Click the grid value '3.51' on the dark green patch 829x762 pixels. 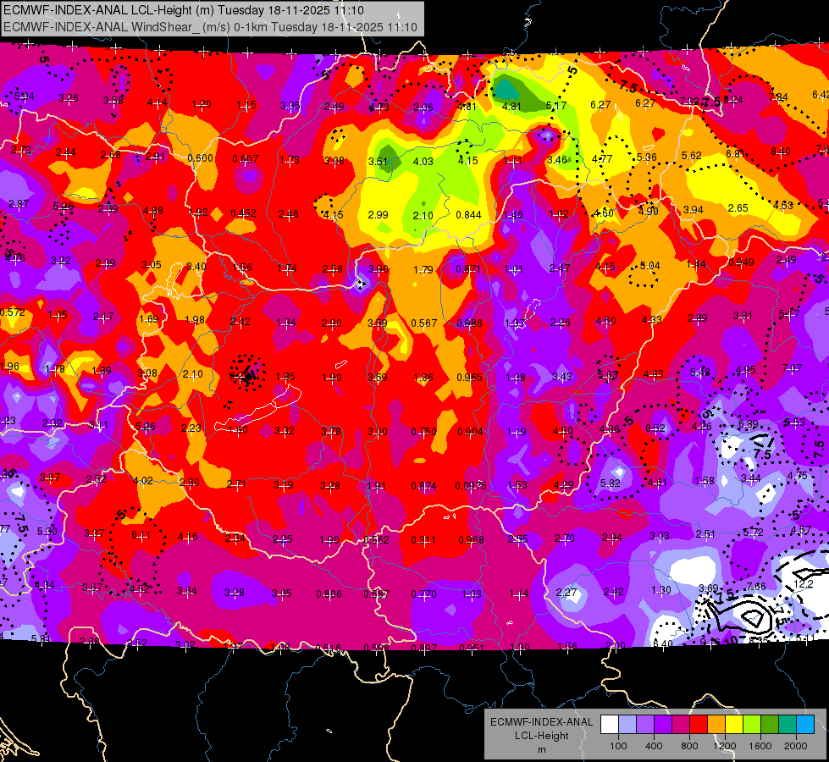[378, 161]
